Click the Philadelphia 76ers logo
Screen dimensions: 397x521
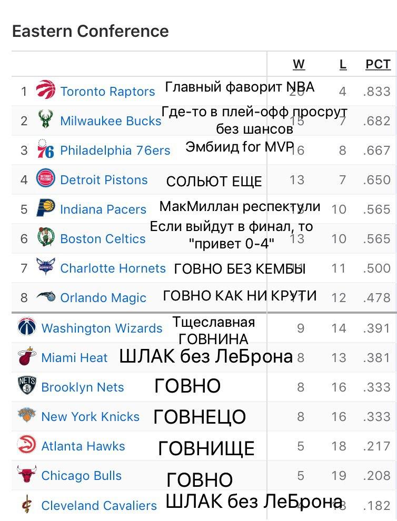pyautogui.click(x=45, y=149)
